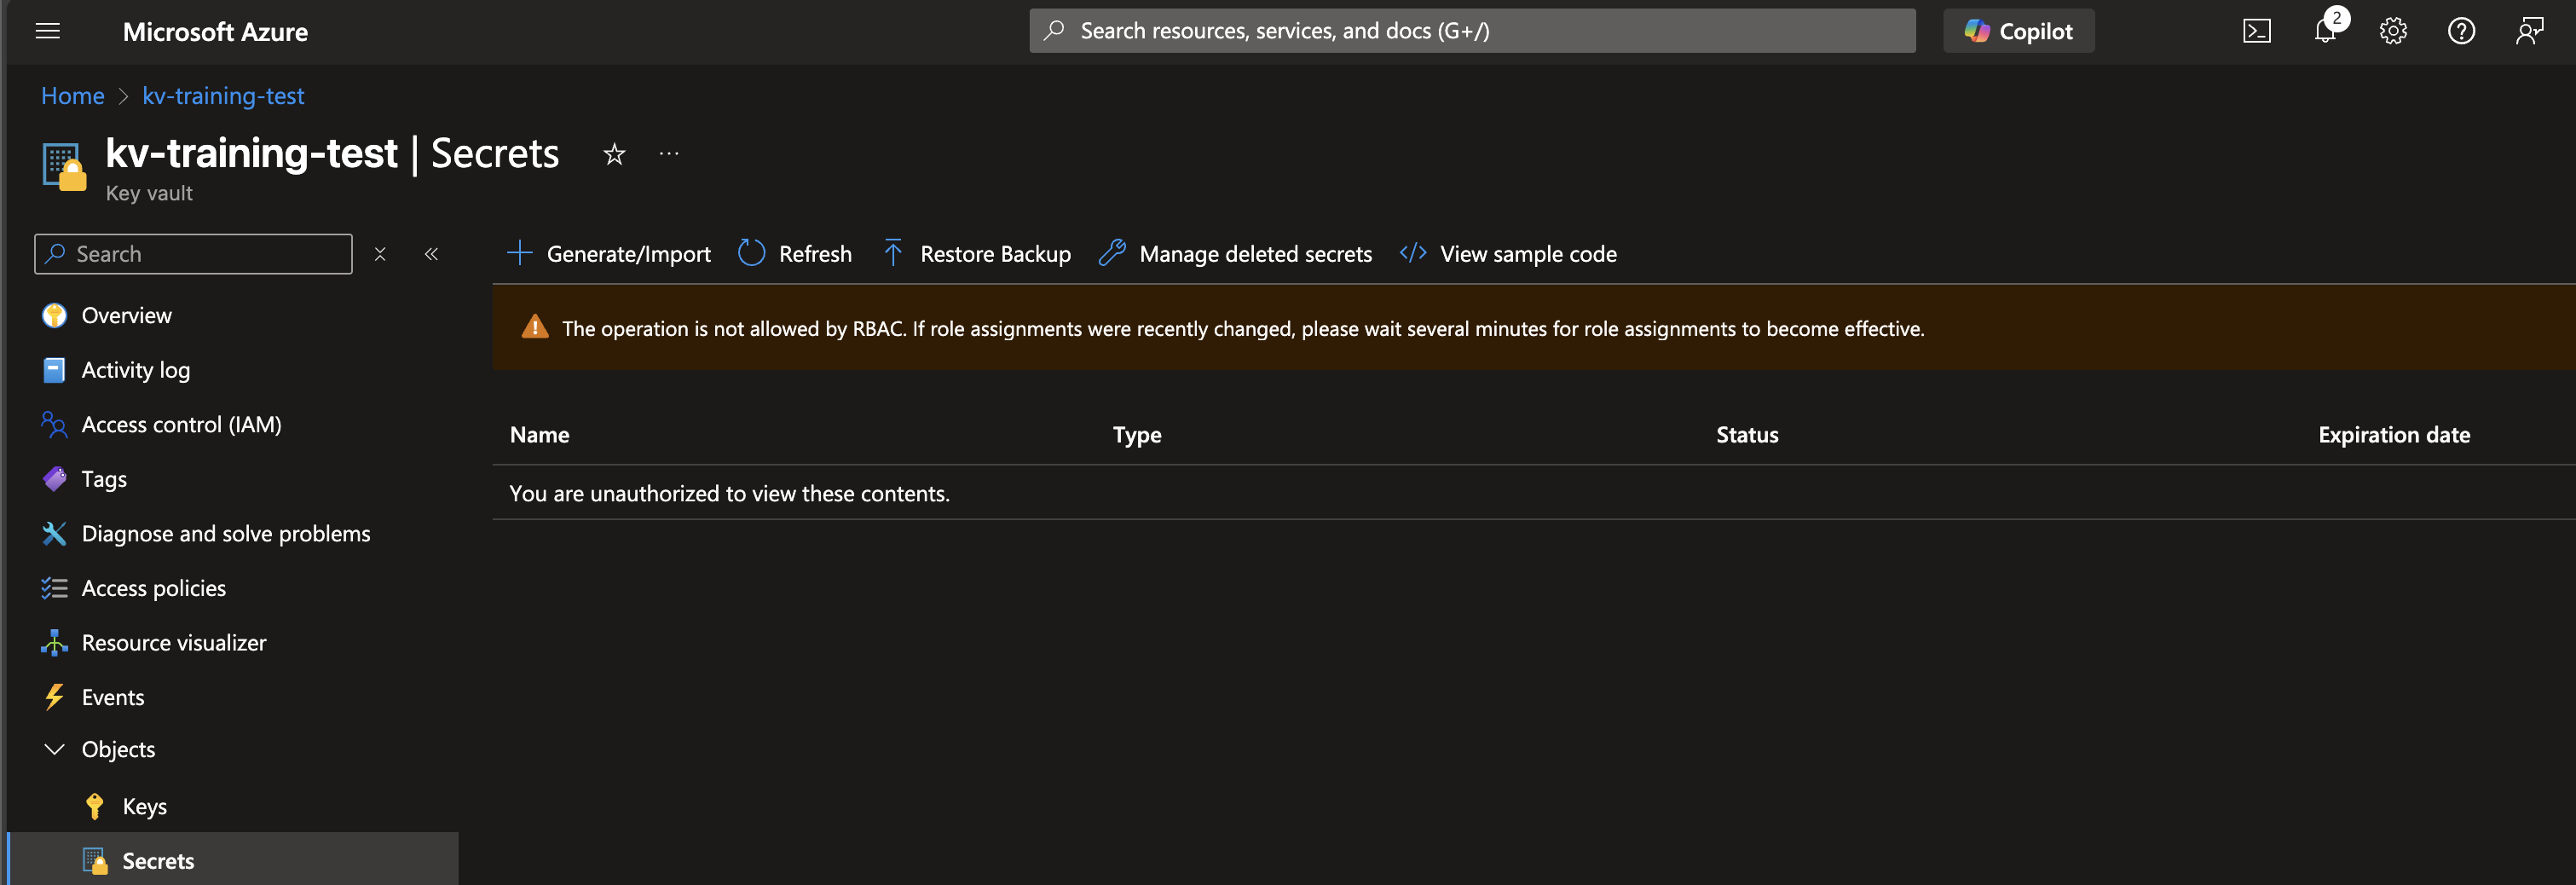Collapse the Objects section
The height and width of the screenshot is (885, 2576).
pyautogui.click(x=54, y=748)
